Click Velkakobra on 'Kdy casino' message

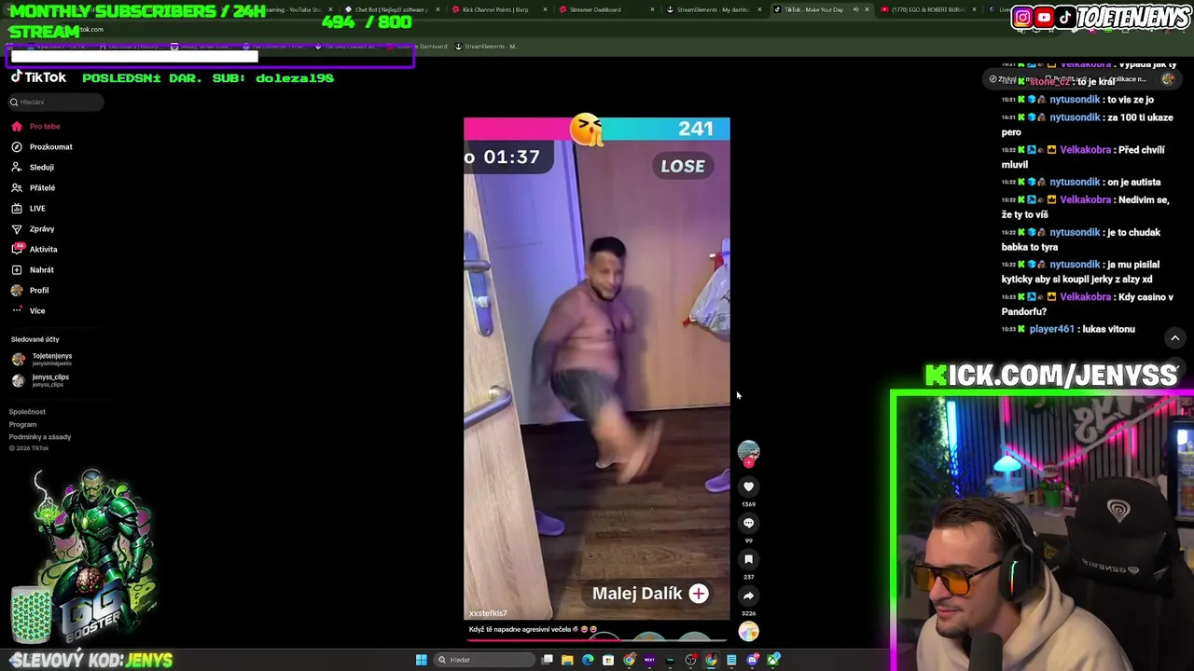click(x=1085, y=296)
